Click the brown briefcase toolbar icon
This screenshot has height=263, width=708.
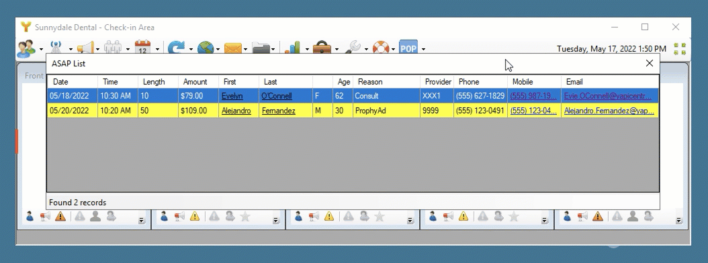tap(322, 48)
